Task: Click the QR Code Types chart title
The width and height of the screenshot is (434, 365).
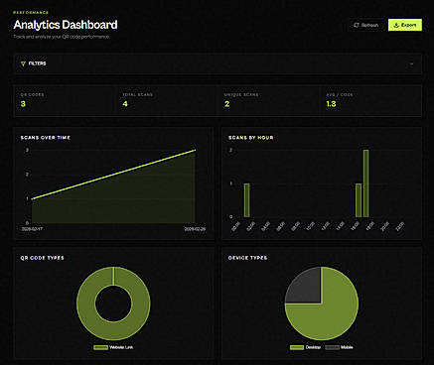Action: 42,258
